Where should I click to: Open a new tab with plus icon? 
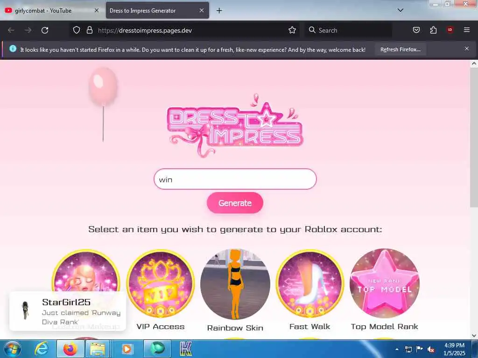tap(219, 11)
